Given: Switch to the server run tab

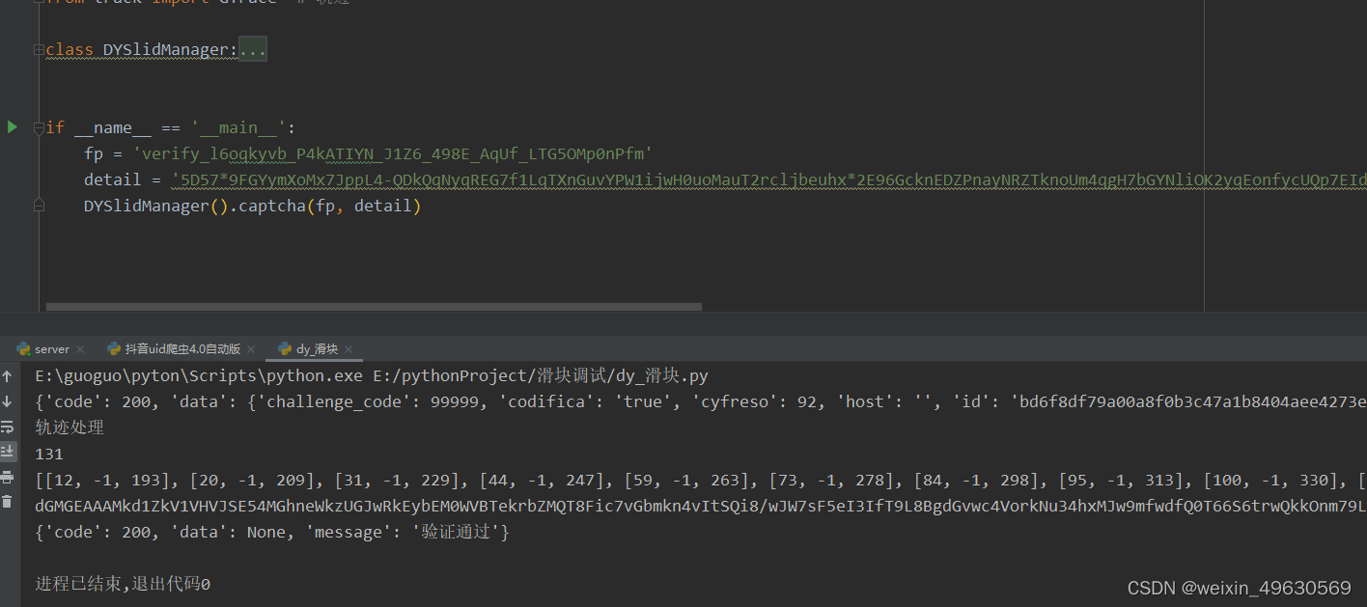Looking at the screenshot, I should 52,349.
